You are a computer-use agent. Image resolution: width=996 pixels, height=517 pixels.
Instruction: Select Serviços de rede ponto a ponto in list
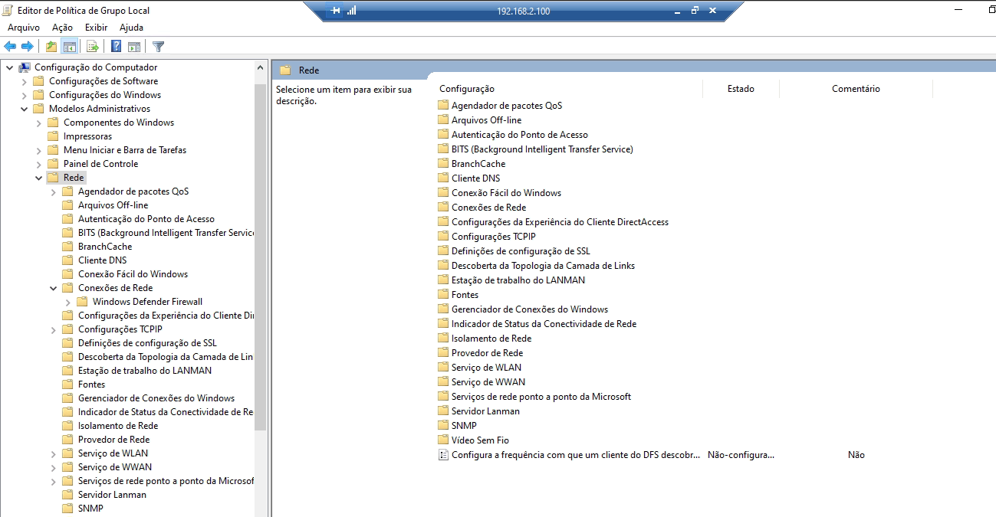coord(534,397)
